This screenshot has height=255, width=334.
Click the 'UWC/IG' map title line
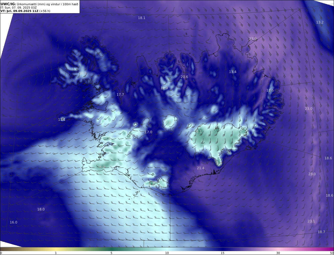click(x=39, y=4)
